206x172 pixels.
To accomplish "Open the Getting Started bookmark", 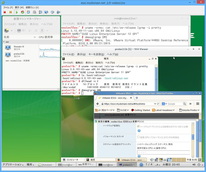I will click(141, 110).
